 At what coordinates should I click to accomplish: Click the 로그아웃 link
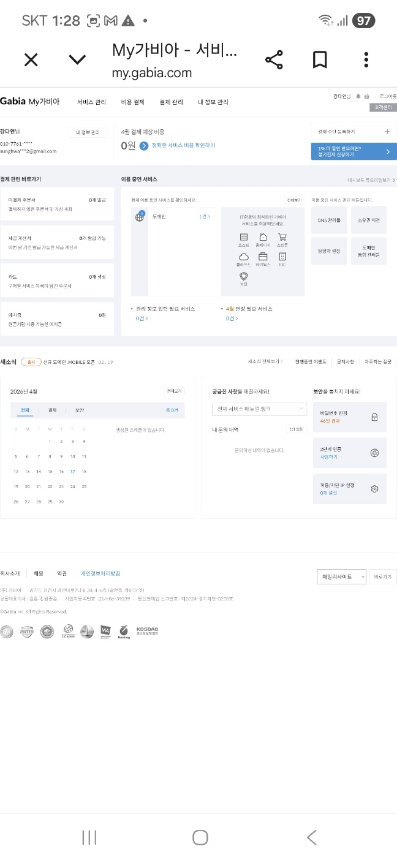(388, 96)
